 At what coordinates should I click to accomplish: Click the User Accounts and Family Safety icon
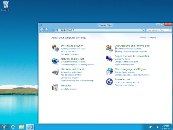[x=109, y=48]
